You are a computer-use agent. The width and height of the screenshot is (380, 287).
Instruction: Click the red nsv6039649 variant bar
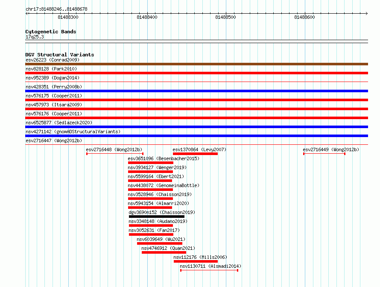(160, 243)
